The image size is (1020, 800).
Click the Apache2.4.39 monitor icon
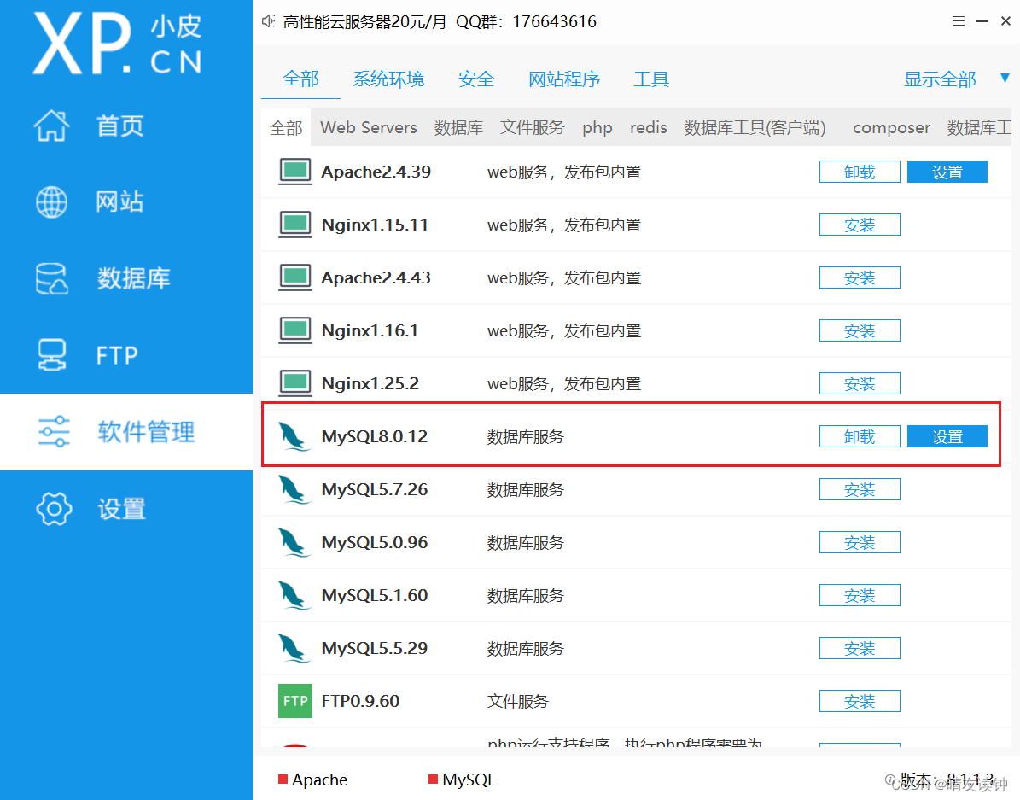294,172
